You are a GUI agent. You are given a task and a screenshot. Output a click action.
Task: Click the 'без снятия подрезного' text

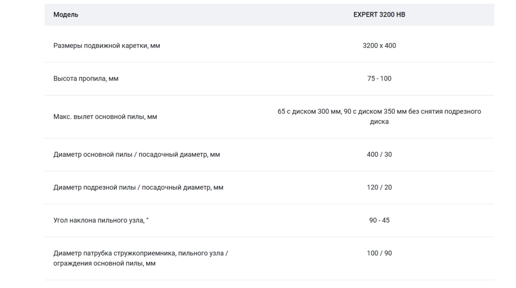(444, 111)
